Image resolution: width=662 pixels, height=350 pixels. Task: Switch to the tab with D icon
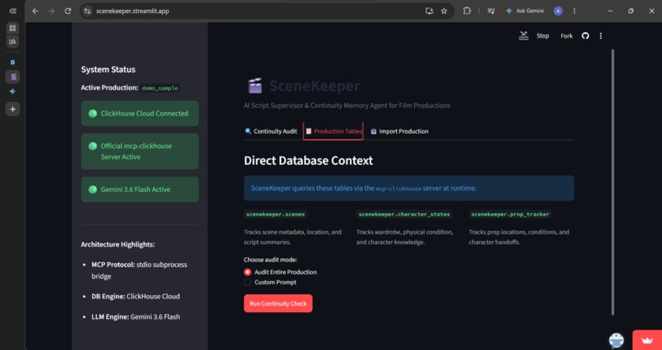(x=12, y=62)
